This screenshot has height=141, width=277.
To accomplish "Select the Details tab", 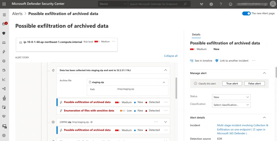I will coord(196,34).
